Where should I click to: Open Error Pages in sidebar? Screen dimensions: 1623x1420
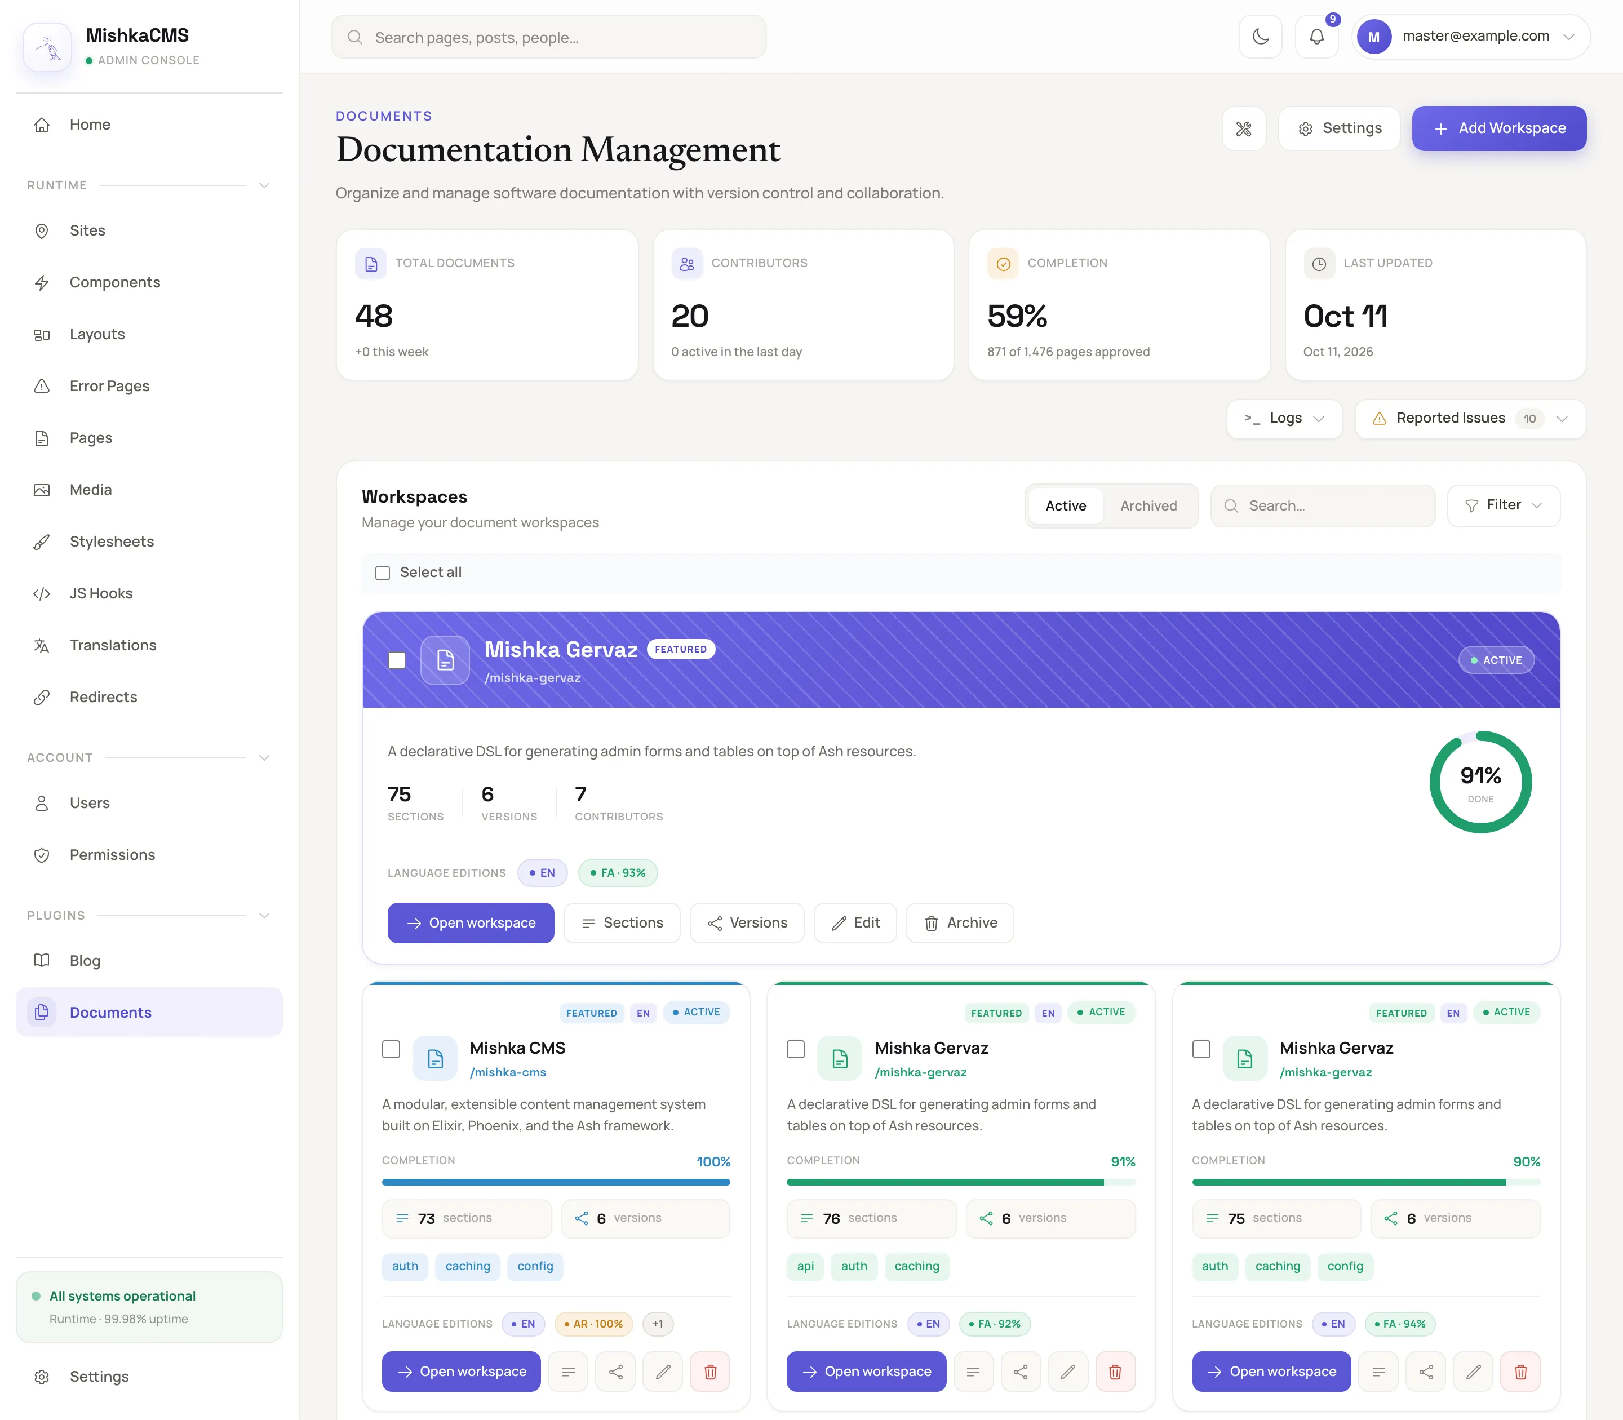coord(149,386)
